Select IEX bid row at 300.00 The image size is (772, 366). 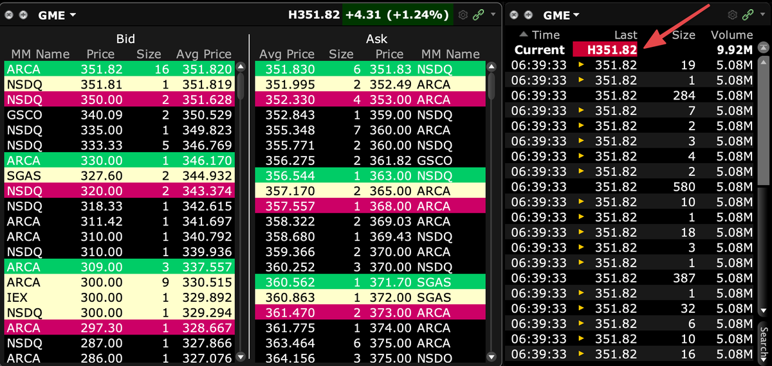[120, 297]
